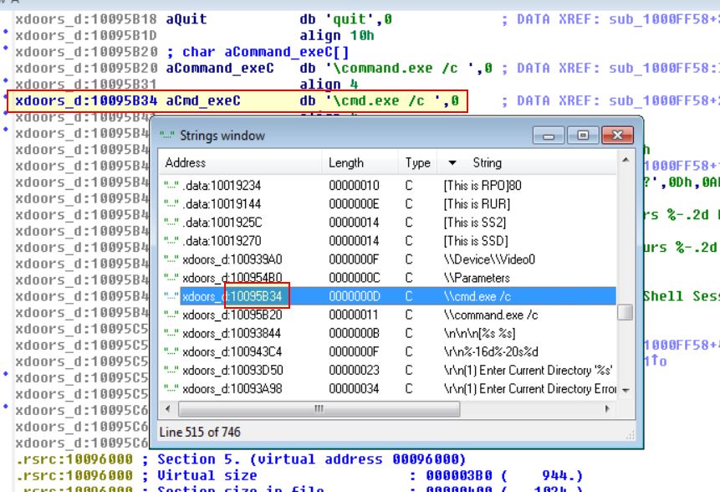720x492 pixels.
Task: Click the string icon beside .data:1001925C
Action: (x=171, y=223)
